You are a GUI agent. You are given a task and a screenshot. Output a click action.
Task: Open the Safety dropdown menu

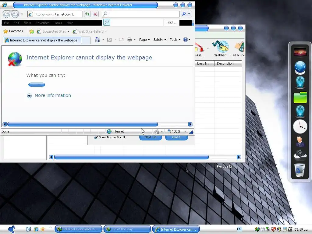tap(160, 40)
